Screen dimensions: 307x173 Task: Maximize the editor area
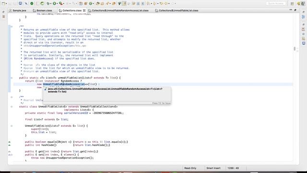[295, 10]
